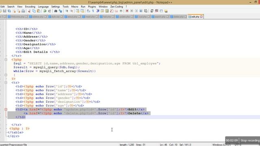Open the Plugins menu
This screenshot has width=260, height=146.
coord(92,6)
